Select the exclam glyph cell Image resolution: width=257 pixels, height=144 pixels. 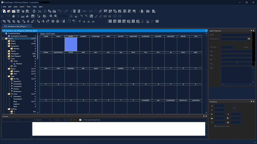coord(71,43)
